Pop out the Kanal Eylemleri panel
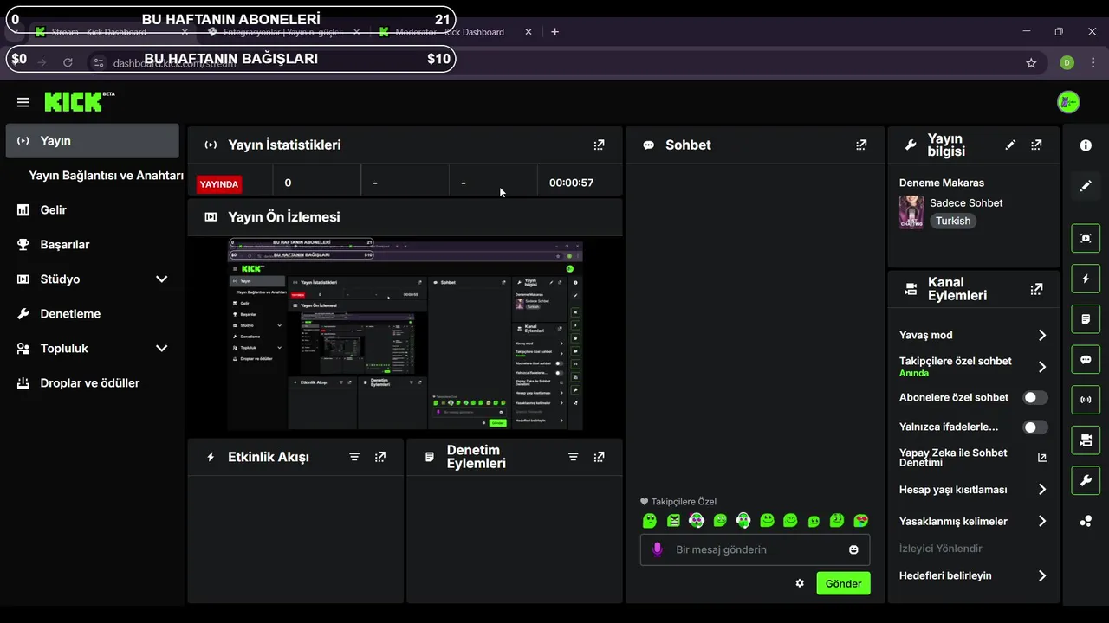 pyautogui.click(x=1036, y=289)
